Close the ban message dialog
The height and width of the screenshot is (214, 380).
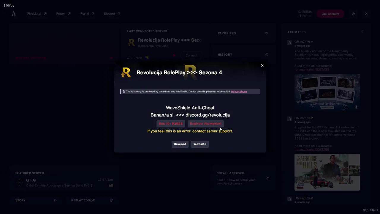262,65
